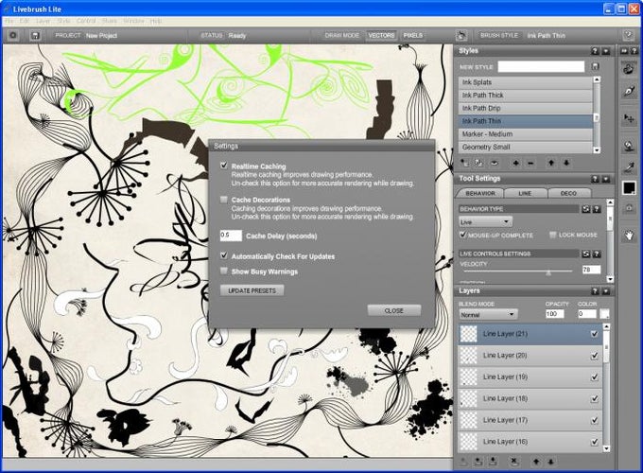Toggle Mouse-Up Complete checkbox
The image size is (643, 473).
click(463, 235)
